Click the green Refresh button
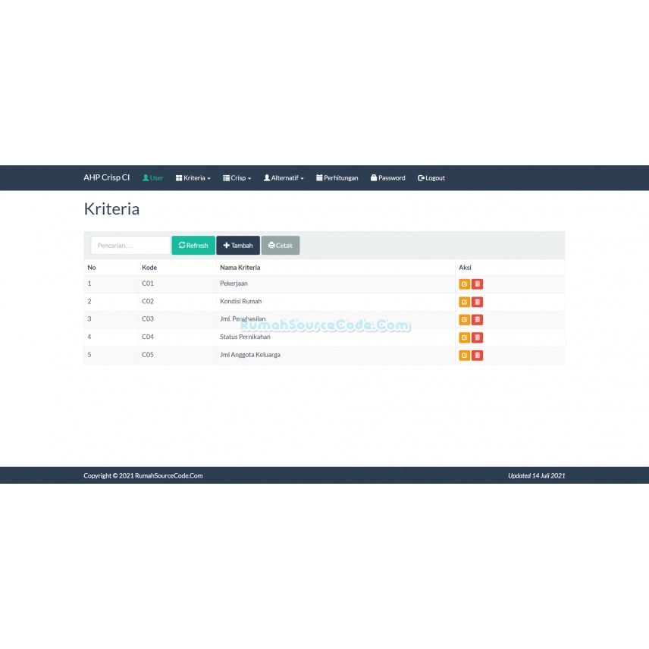This screenshot has width=649, height=649. tap(193, 246)
